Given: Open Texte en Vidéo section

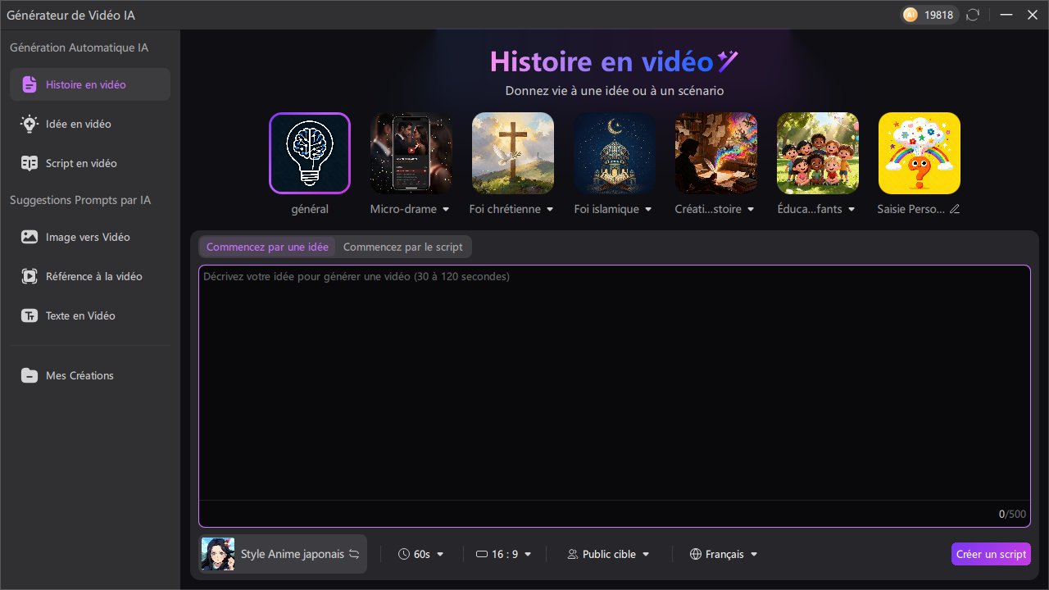Looking at the screenshot, I should click(90, 315).
